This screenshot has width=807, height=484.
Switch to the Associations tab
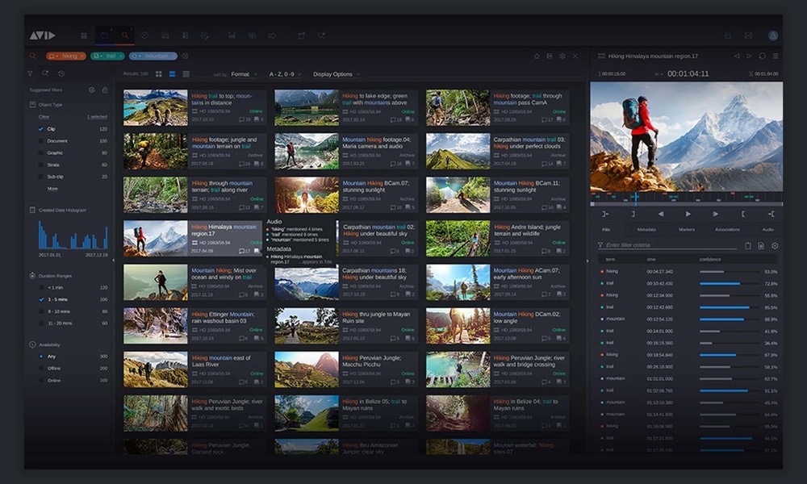(x=727, y=229)
